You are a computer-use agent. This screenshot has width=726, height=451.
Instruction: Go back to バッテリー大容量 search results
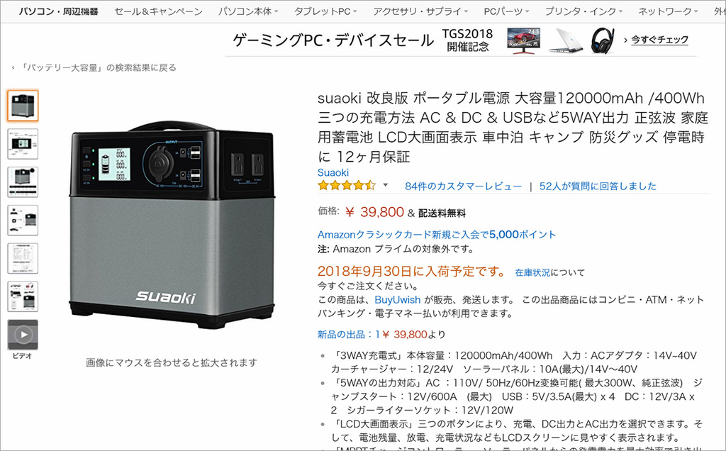[94, 67]
